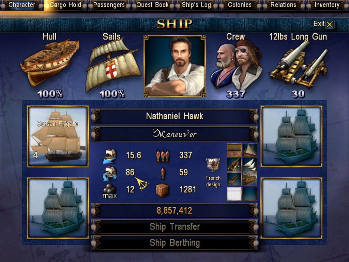The width and height of the screenshot is (349, 262).
Task: Open the Crew pirates icon
Action: [x=237, y=65]
